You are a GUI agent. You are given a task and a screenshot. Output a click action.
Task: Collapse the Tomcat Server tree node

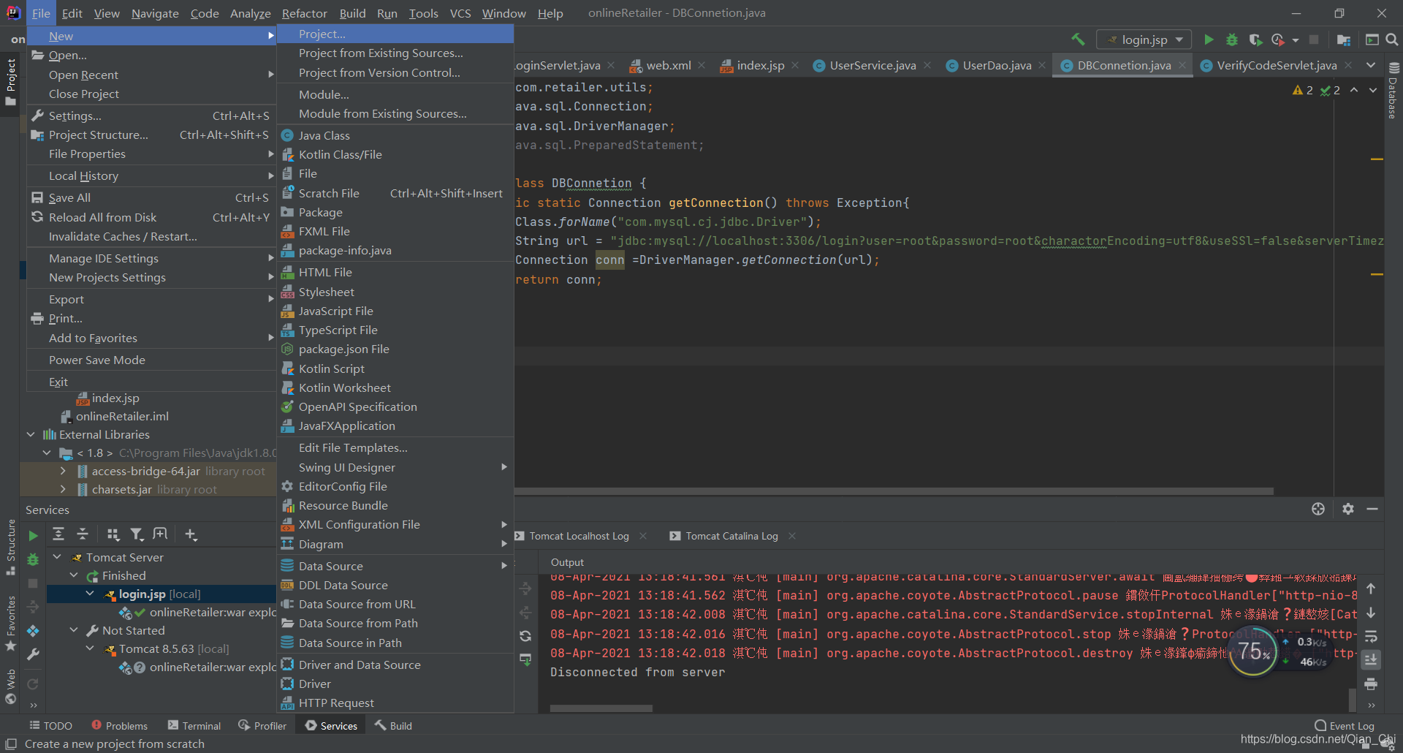(57, 557)
